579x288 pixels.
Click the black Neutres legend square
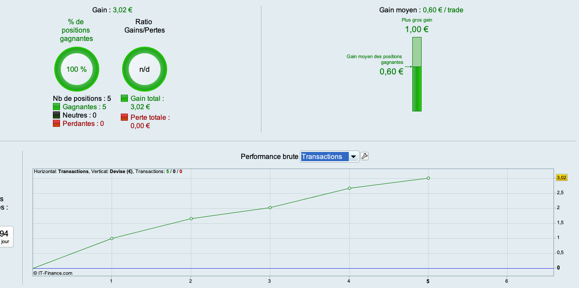pyautogui.click(x=56, y=115)
